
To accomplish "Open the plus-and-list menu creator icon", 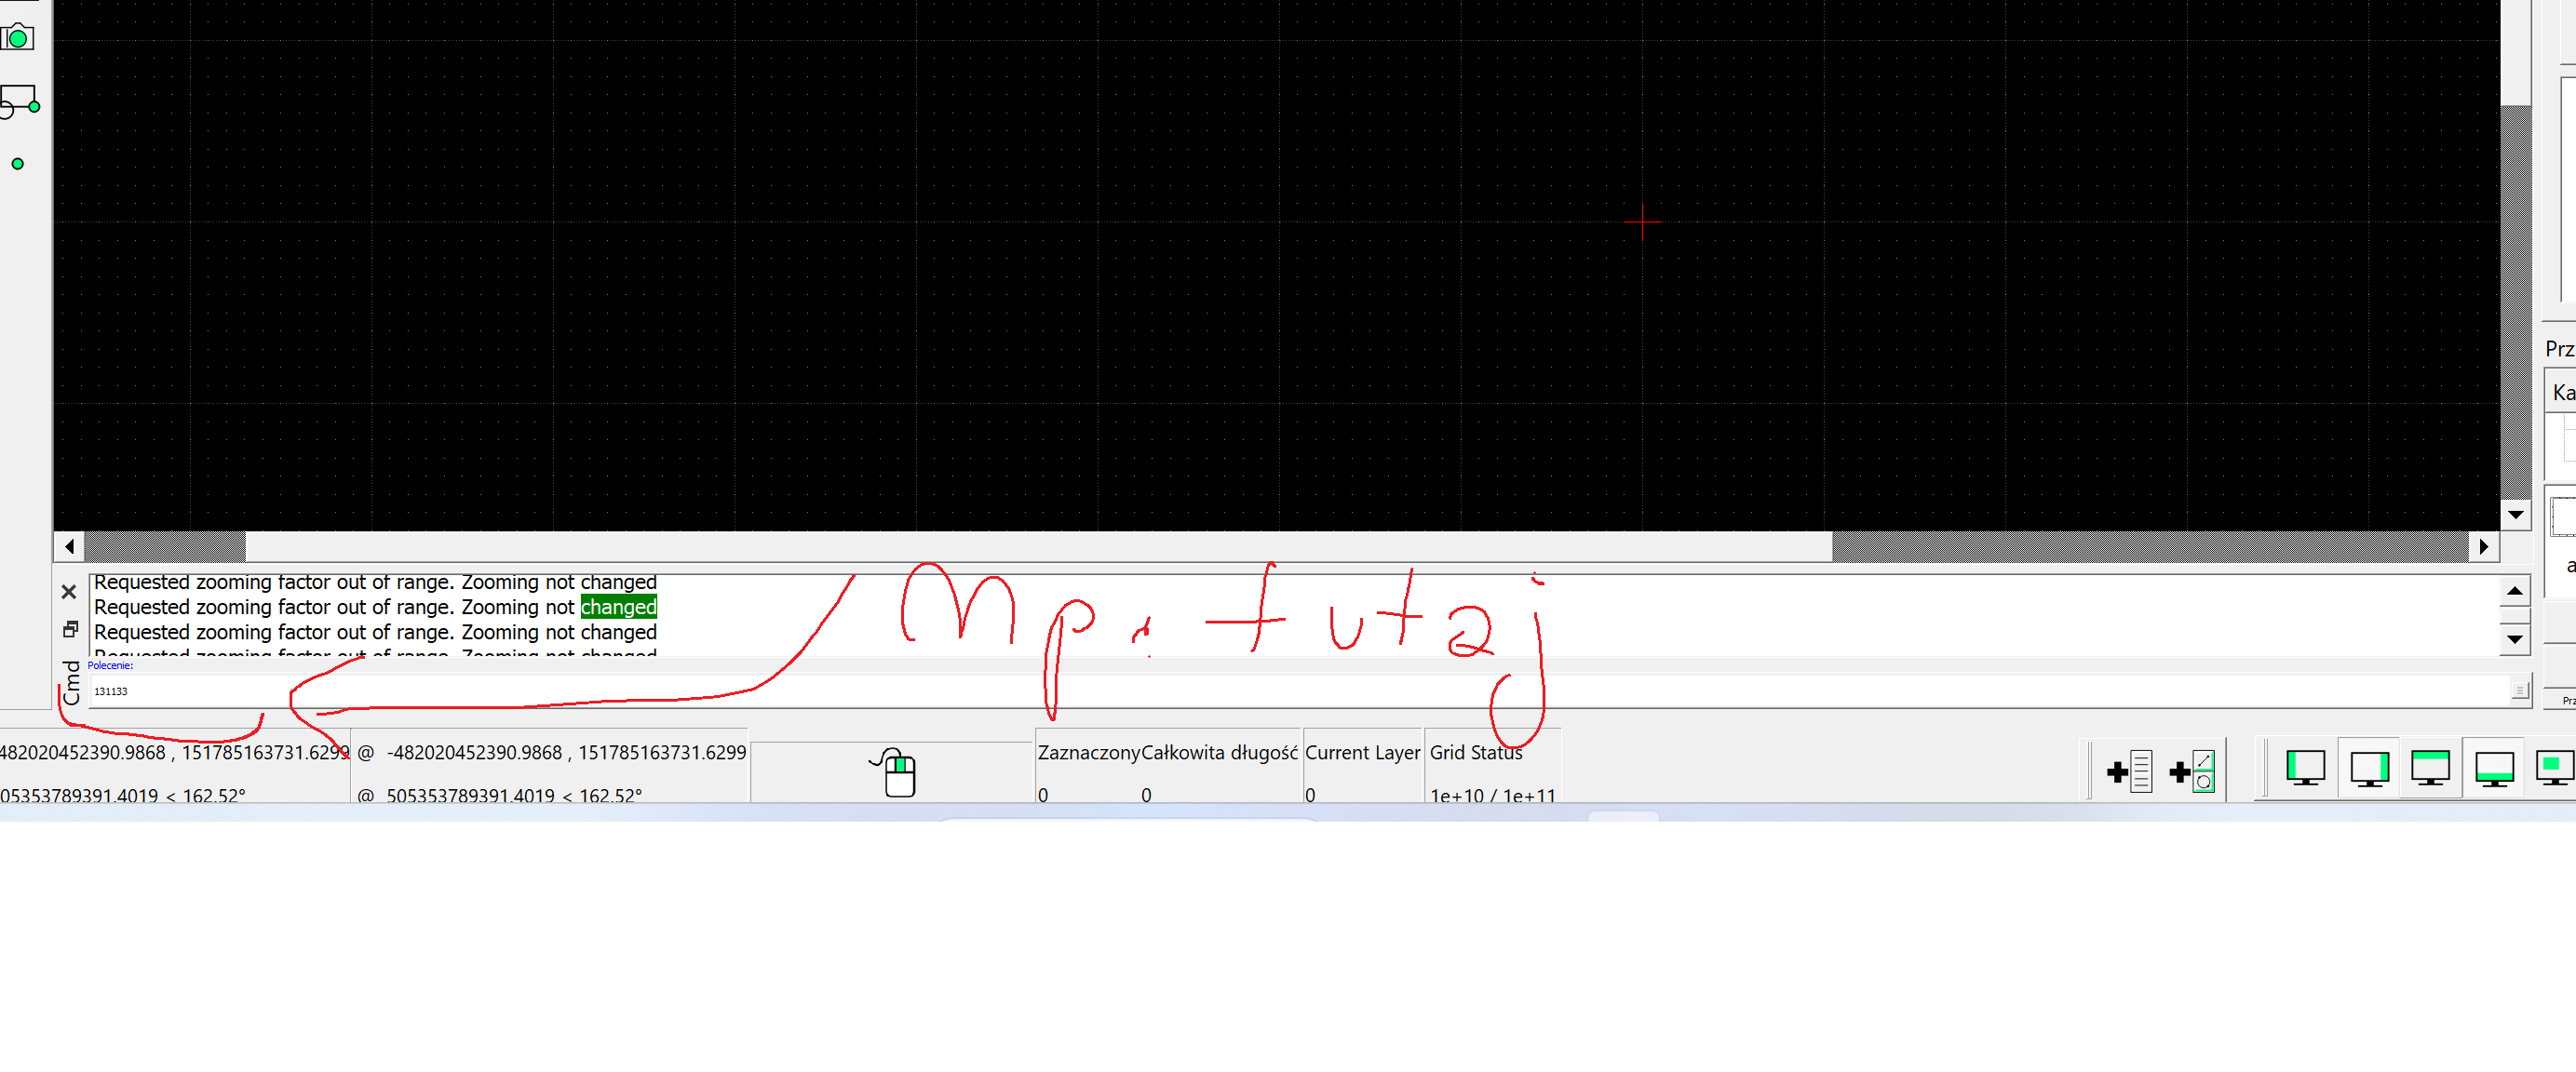I will coord(2128,771).
